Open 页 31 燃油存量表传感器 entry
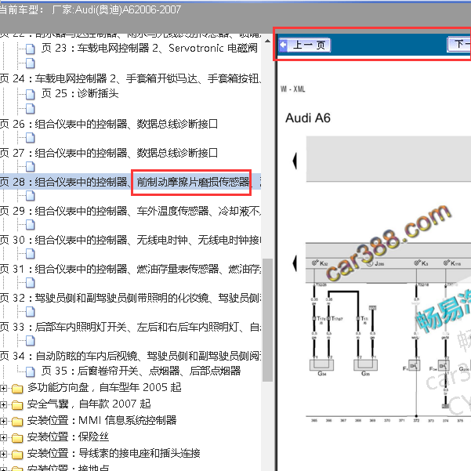This screenshot has height=471, width=471. click(x=130, y=269)
